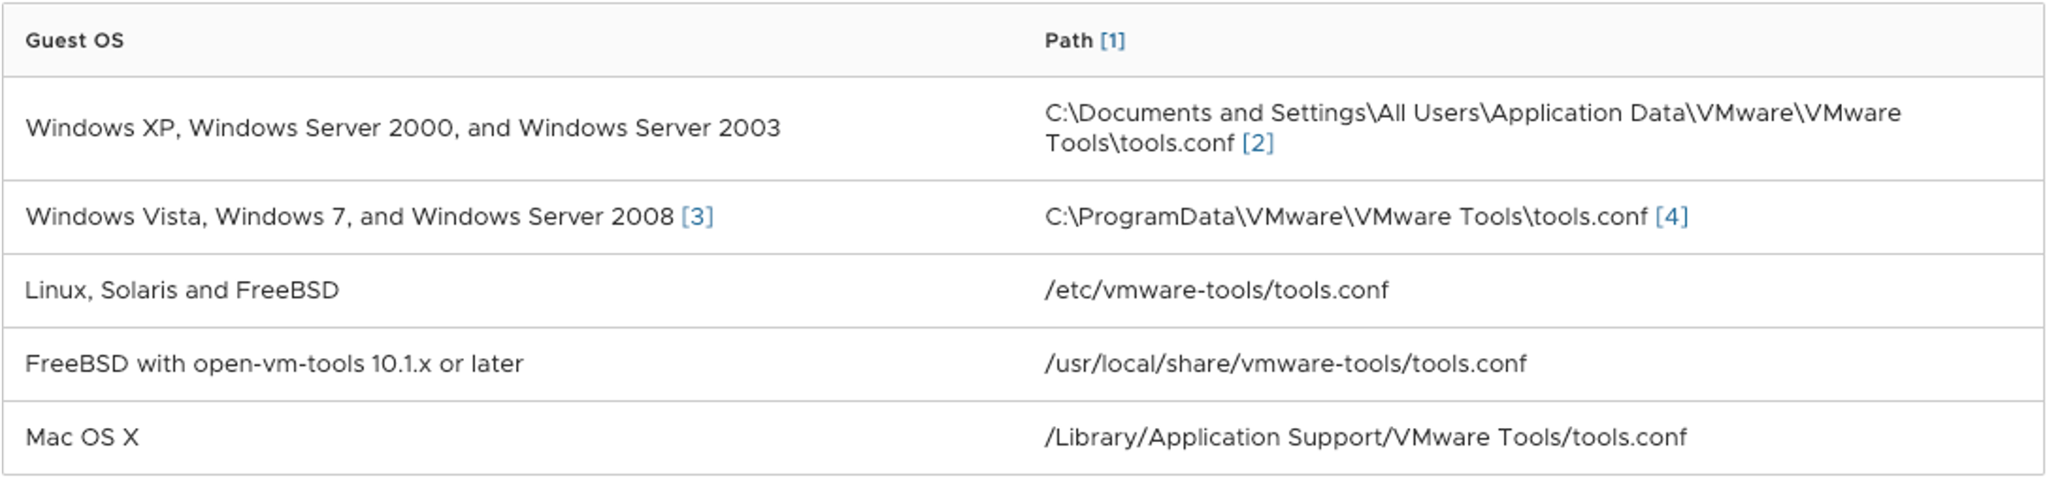Select the C:\ProgramData\VMware path text
Screen dimensions: 2048x479
pyautogui.click(x=1345, y=217)
